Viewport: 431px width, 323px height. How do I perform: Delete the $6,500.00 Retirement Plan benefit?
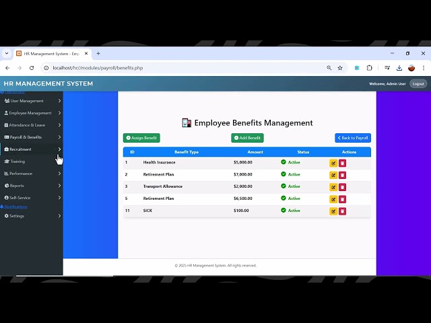342,199
